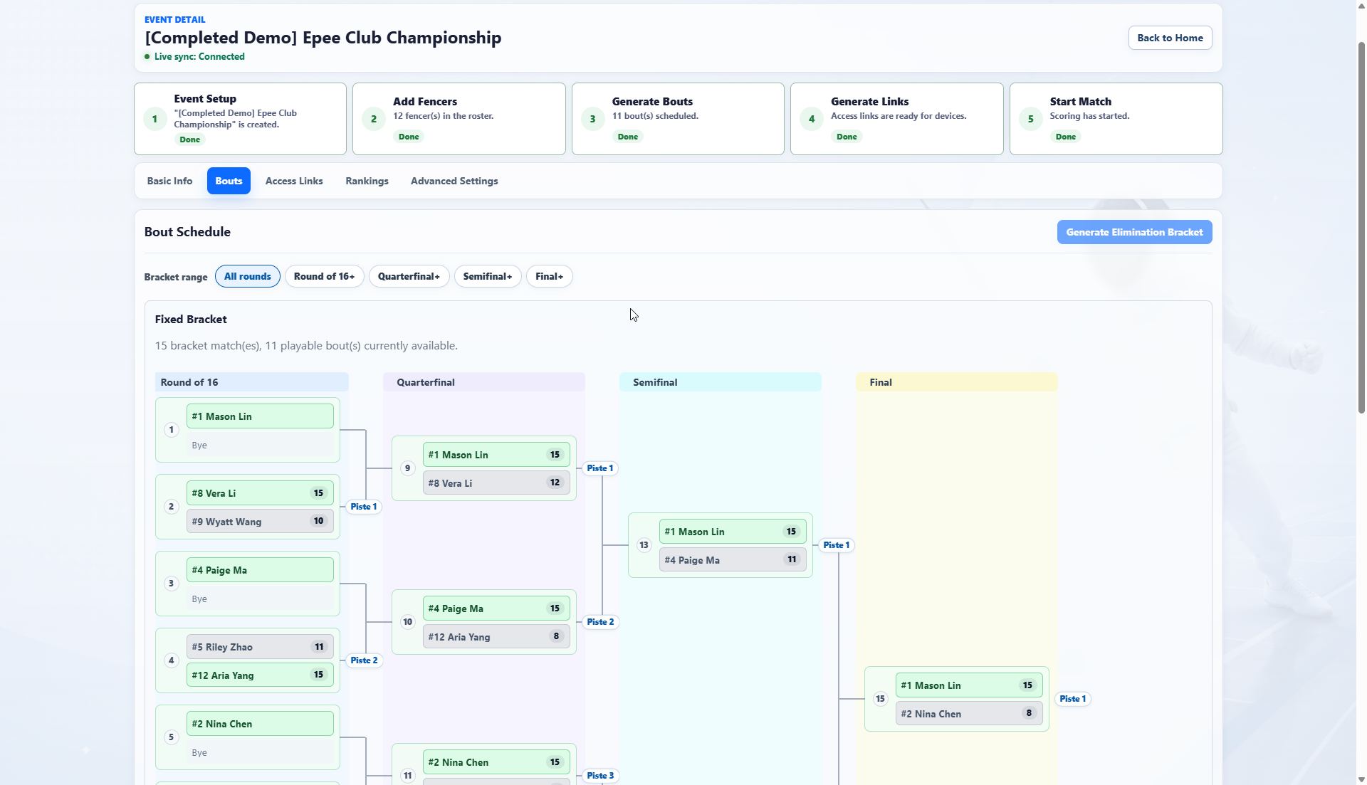The height and width of the screenshot is (785, 1367).
Task: Click the page vertical scrollbar
Action: [x=1361, y=228]
